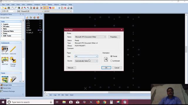Click second icon above the layer list
The image size is (188, 105).
click(x=31, y=17)
